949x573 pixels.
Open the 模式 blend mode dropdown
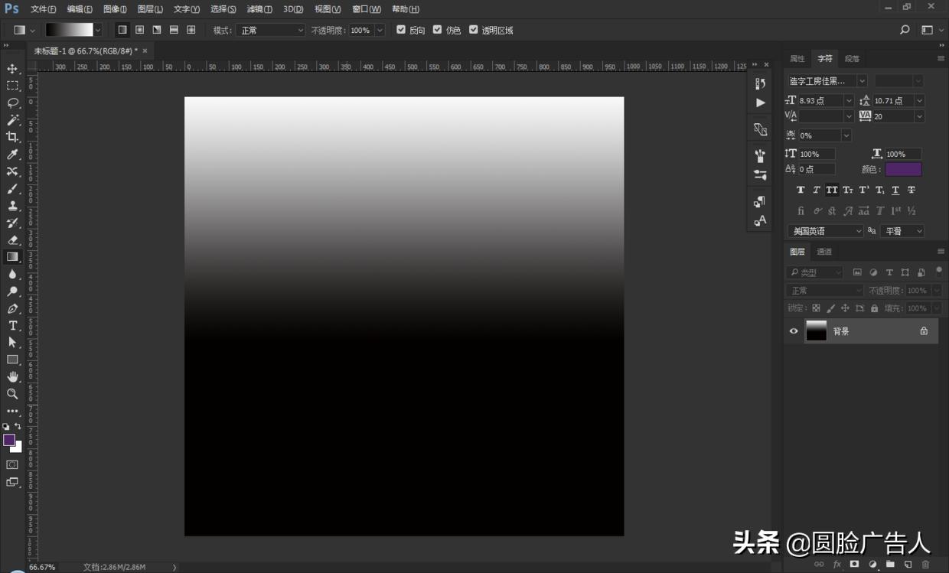(269, 30)
